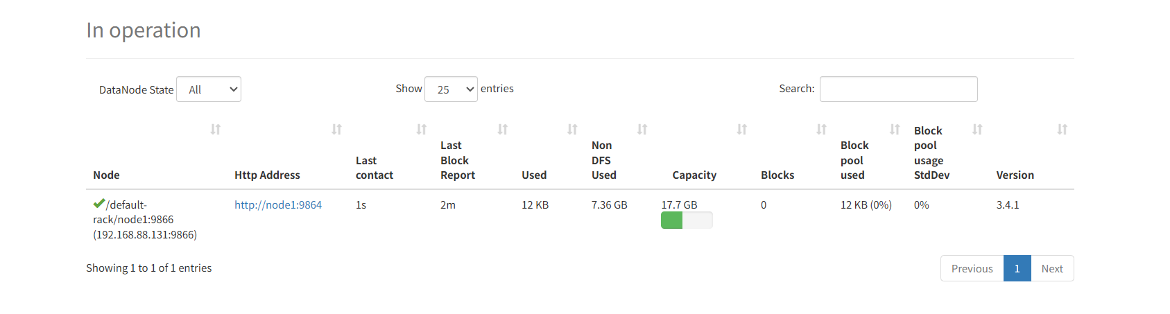Click the green checkmark node status icon

pyautogui.click(x=98, y=204)
